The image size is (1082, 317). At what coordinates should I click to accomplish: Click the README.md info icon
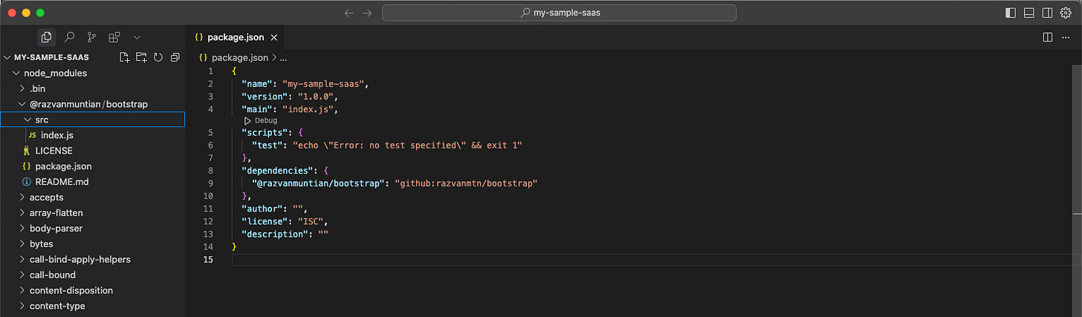point(27,182)
